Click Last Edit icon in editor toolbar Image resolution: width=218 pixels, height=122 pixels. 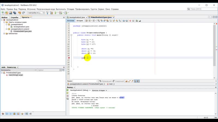86,21
